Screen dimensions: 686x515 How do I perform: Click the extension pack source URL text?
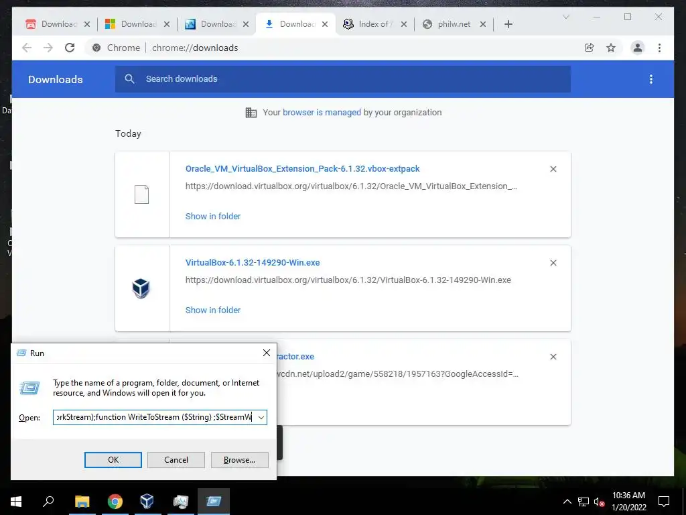[351, 186]
